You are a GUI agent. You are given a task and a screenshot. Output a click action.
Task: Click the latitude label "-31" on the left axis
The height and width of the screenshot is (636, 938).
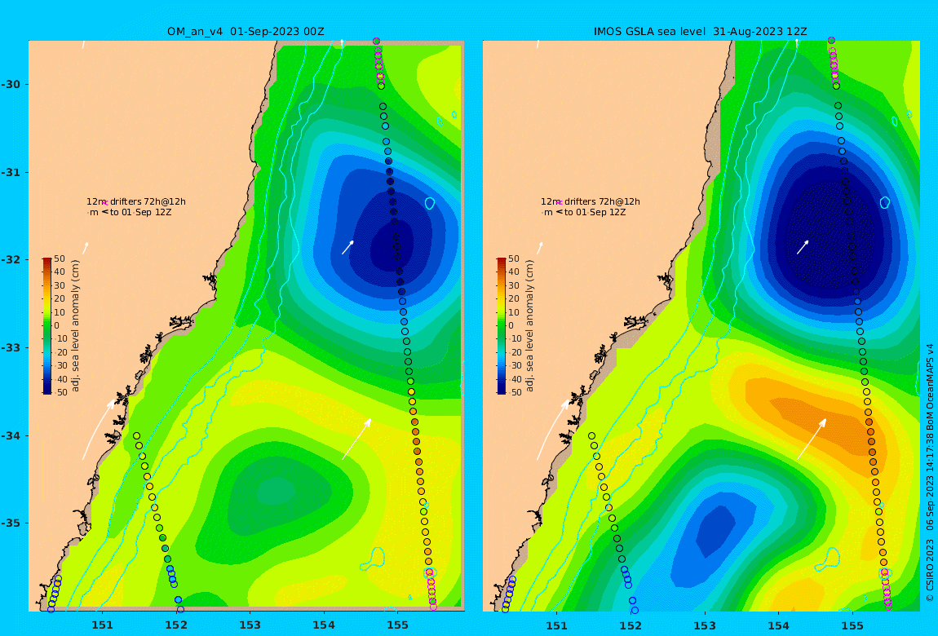pyautogui.click(x=11, y=172)
